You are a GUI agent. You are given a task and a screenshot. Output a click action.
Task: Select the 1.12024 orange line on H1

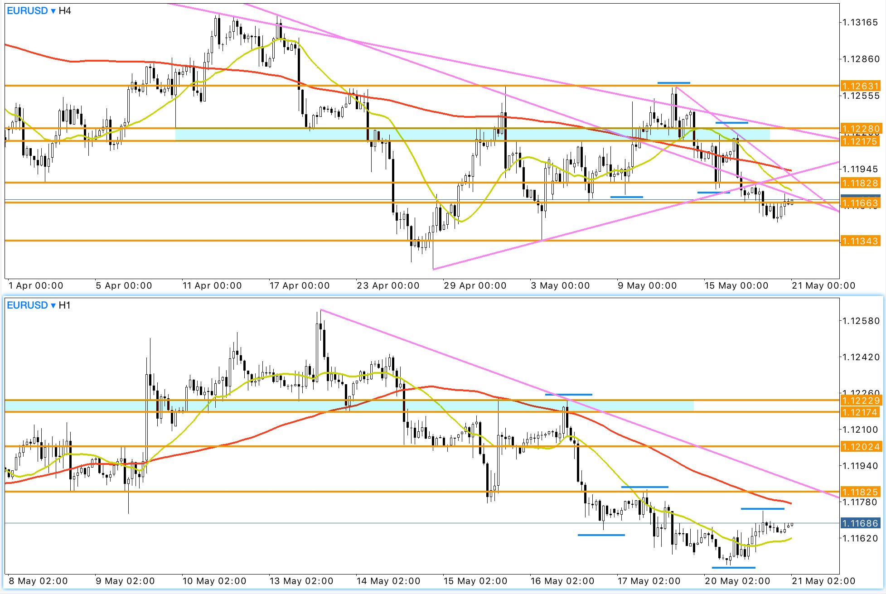(x=421, y=447)
